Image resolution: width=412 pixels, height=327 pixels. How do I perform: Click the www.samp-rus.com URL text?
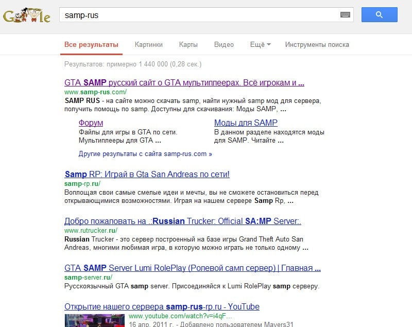pyautogui.click(x=95, y=92)
